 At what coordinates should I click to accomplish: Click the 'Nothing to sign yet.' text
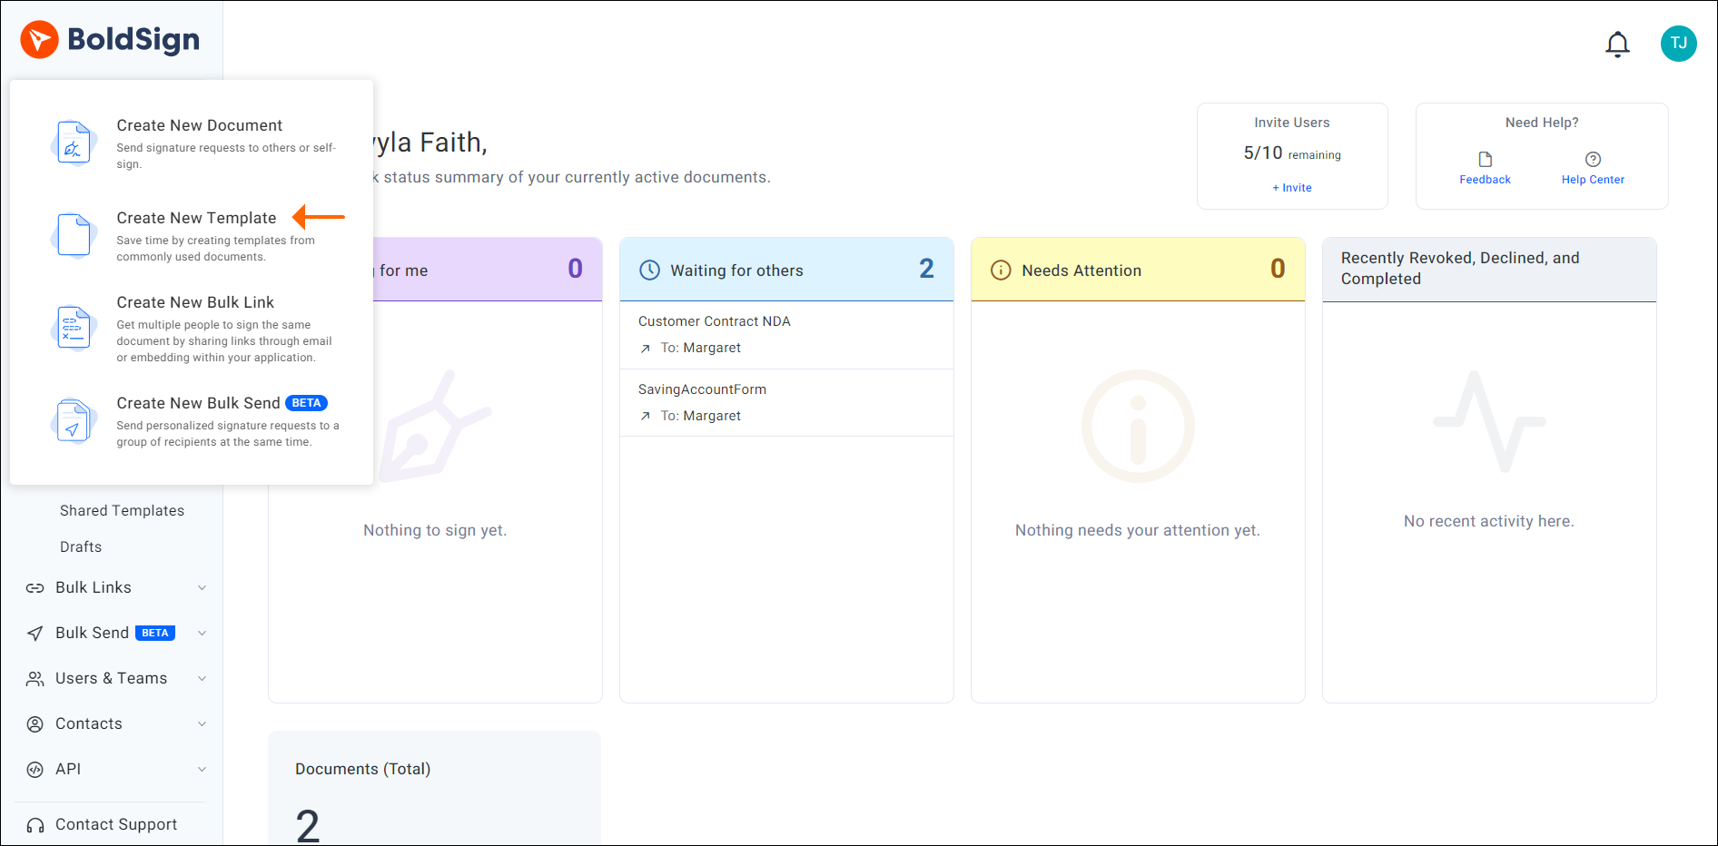pos(435,531)
